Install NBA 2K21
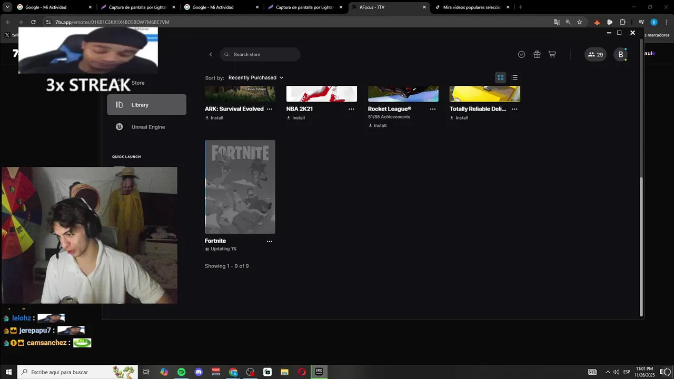674x379 pixels. pyautogui.click(x=296, y=118)
